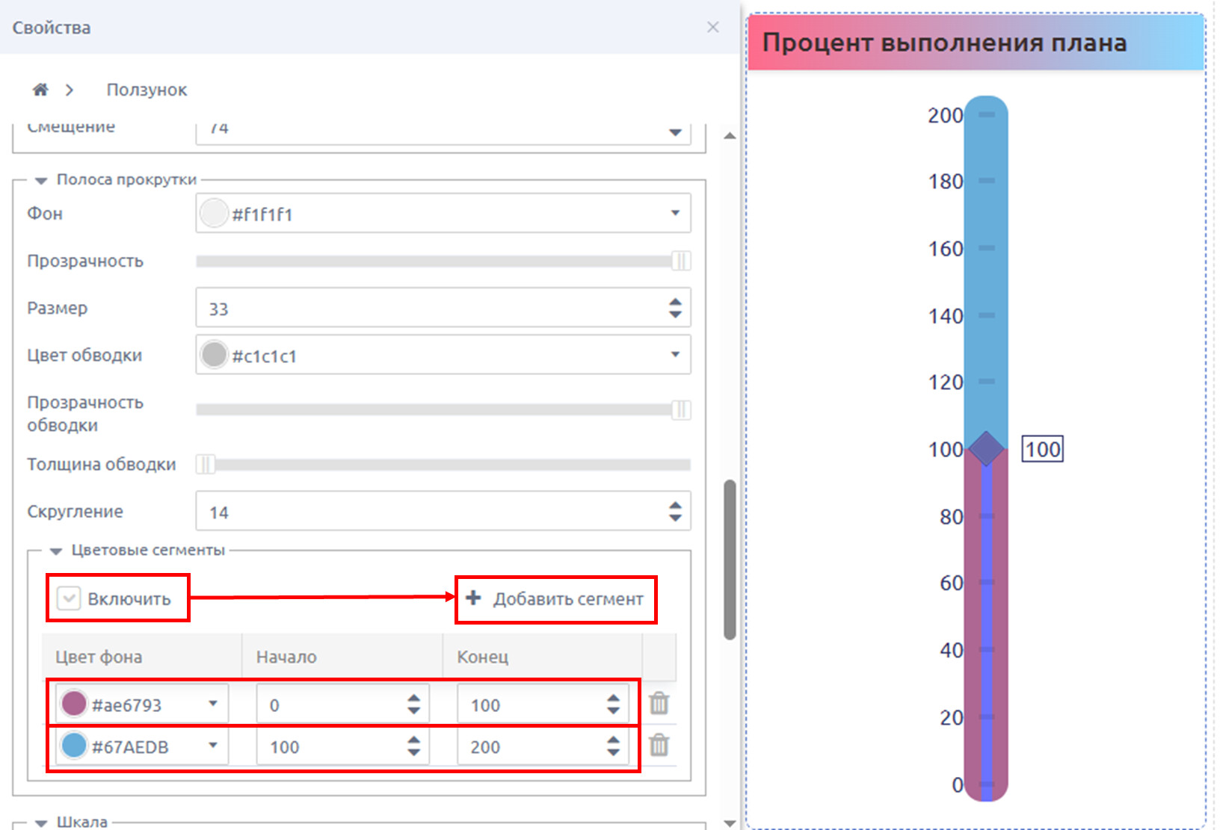This screenshot has height=830, width=1220.
Task: Increase the Скругление value with the up arrow
Action: tap(675, 506)
